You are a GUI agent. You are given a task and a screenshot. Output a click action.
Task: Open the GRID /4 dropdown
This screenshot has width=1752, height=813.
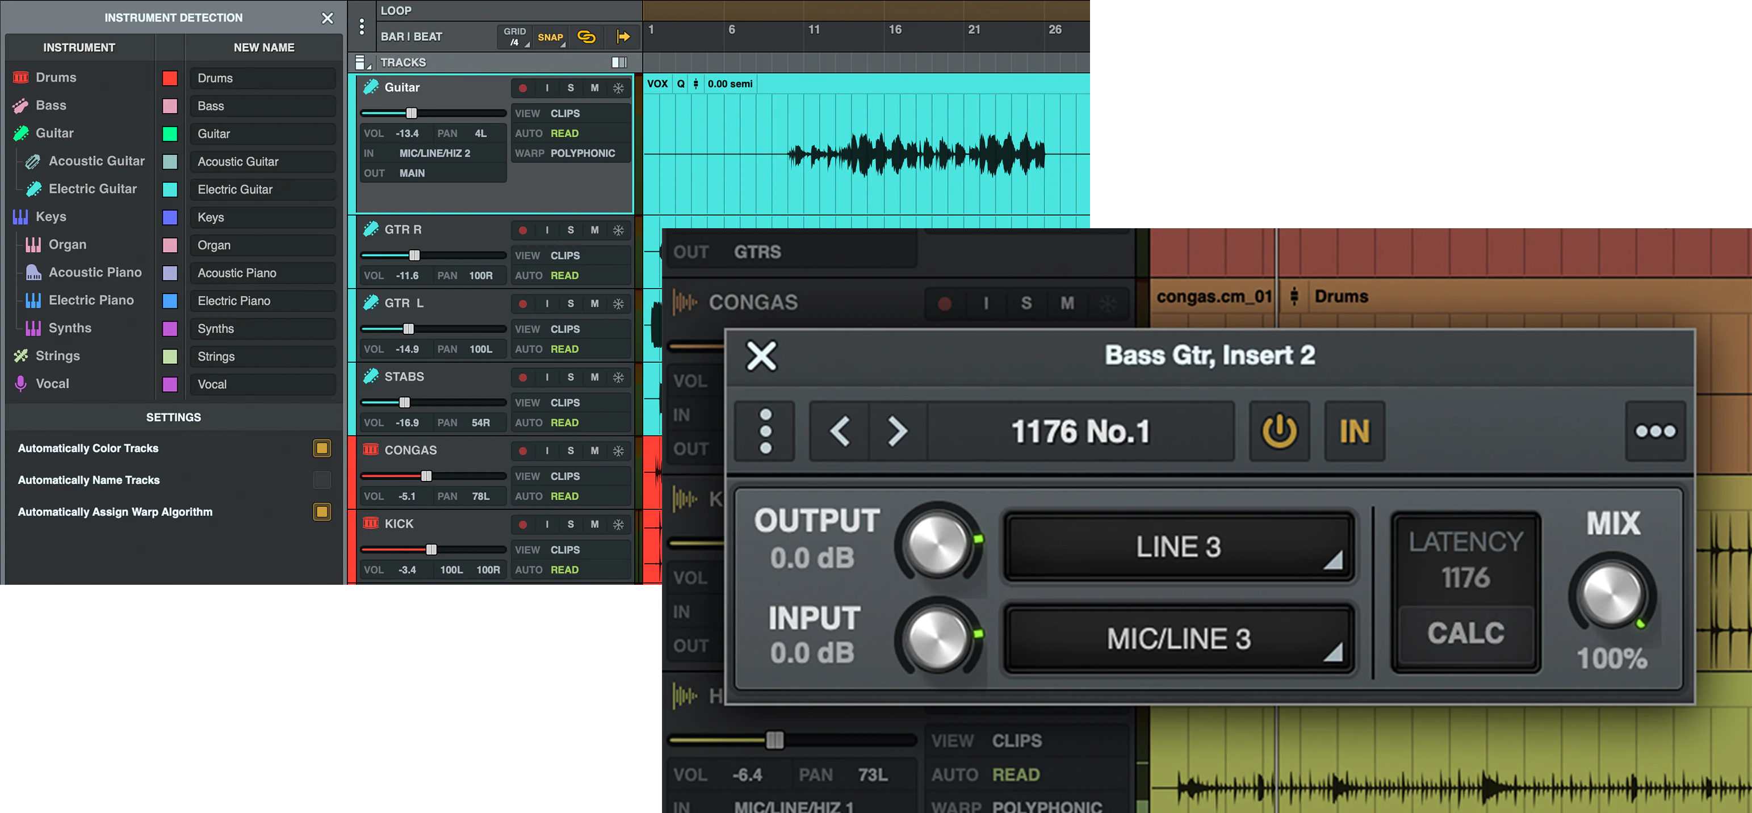515,37
